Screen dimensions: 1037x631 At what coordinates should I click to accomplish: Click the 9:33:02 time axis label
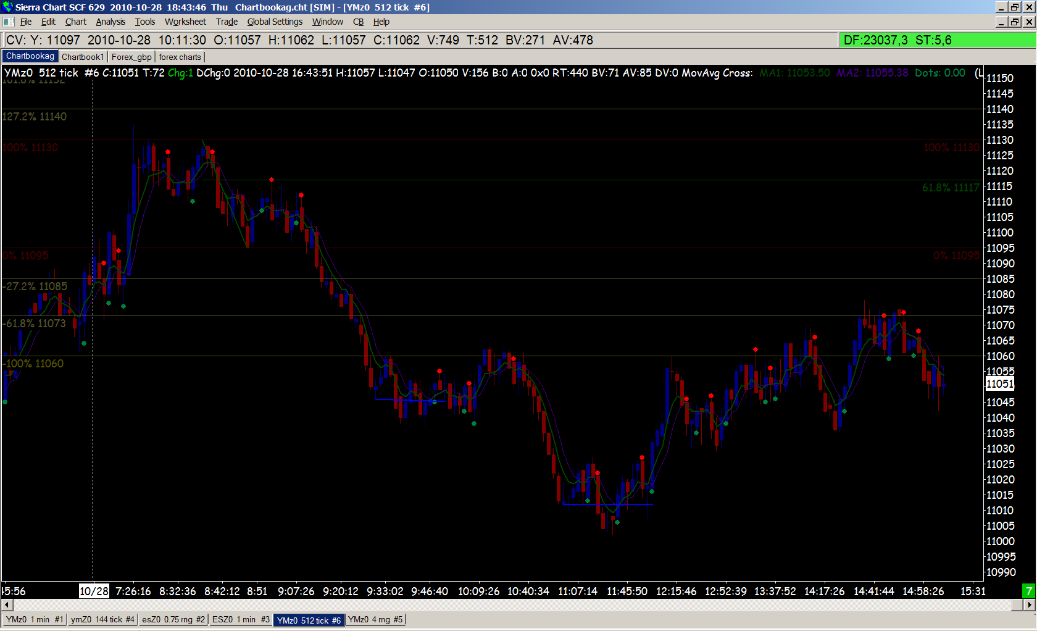(385, 591)
